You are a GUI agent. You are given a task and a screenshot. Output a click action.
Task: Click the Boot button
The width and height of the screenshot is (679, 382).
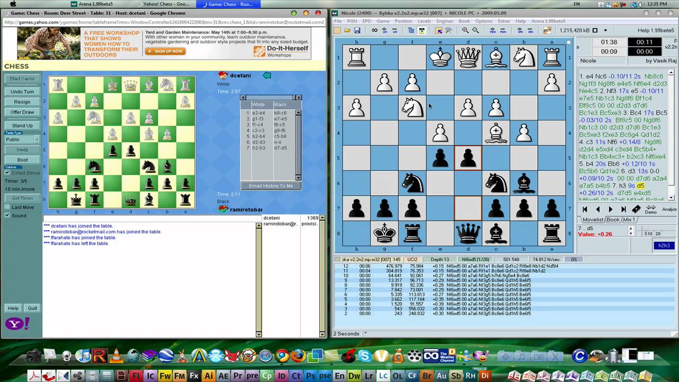[22, 160]
